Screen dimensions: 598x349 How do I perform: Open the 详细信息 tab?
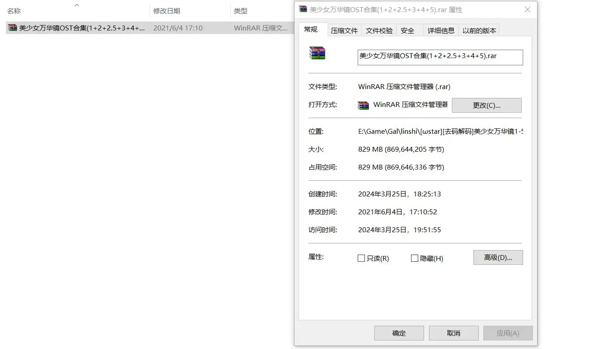click(441, 30)
